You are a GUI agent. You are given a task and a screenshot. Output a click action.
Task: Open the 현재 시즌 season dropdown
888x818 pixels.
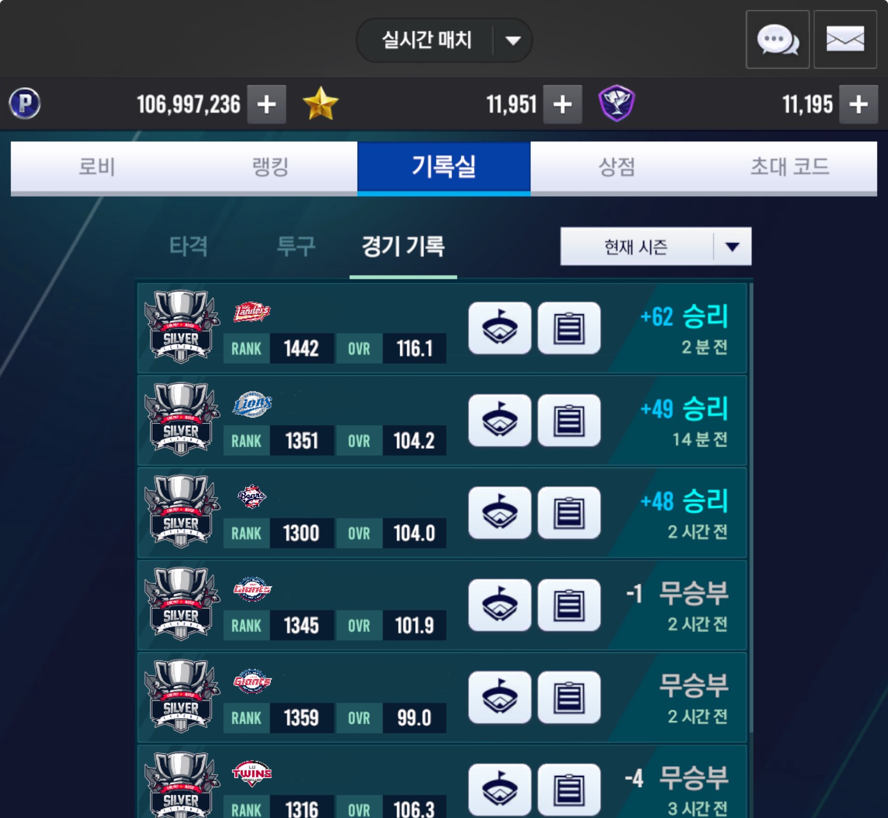[656, 246]
